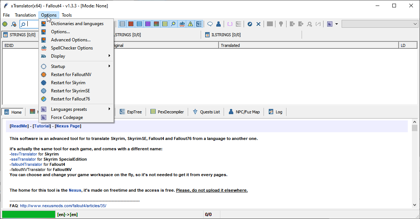This screenshot has height=219, width=420.
Task: Choose Restart for FalloutNV
Action: (x=76, y=75)
